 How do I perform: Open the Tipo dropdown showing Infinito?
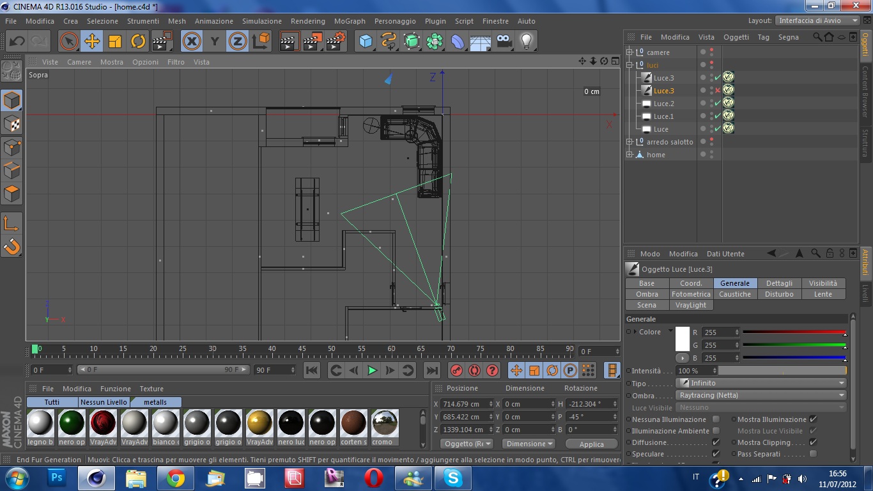(761, 383)
